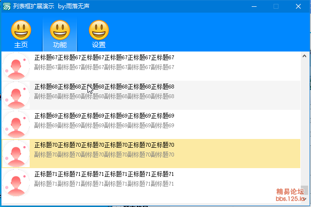Click the subtitle text 副标题68
This screenshot has width=311, height=207.
click(104, 96)
